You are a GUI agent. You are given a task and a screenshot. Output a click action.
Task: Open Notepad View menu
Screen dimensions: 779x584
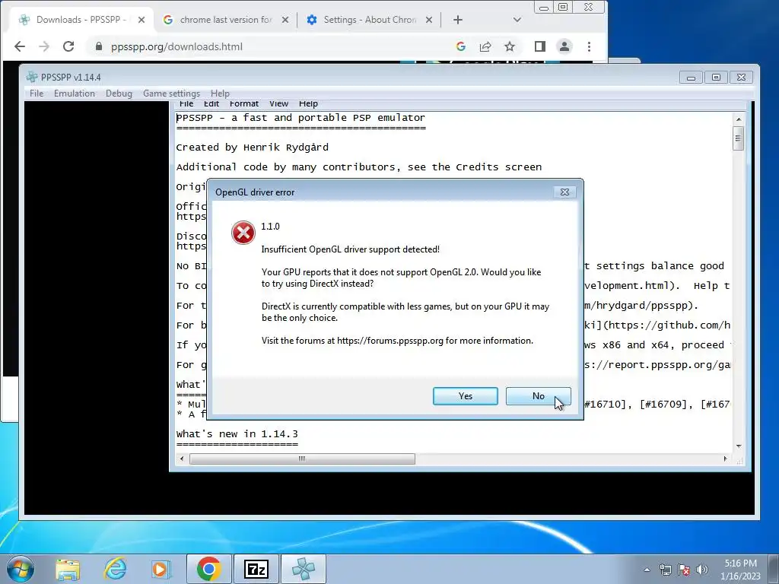[x=278, y=103]
